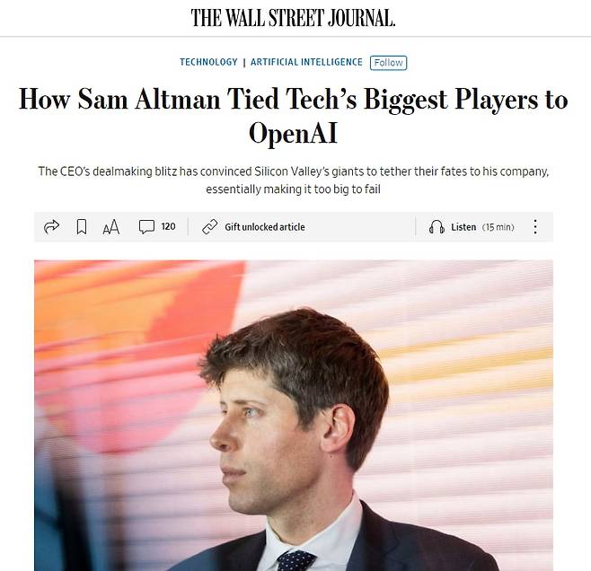Click the 120 comments count

pos(168,227)
